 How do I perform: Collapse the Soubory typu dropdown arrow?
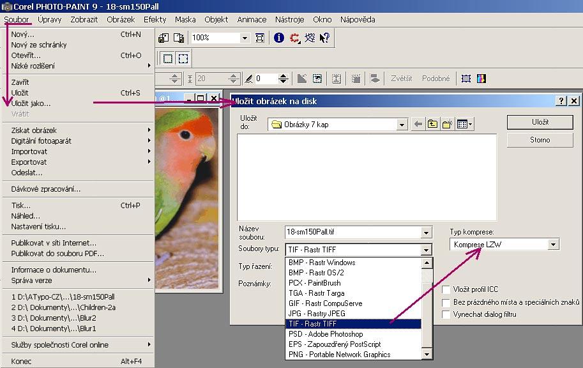(x=427, y=250)
